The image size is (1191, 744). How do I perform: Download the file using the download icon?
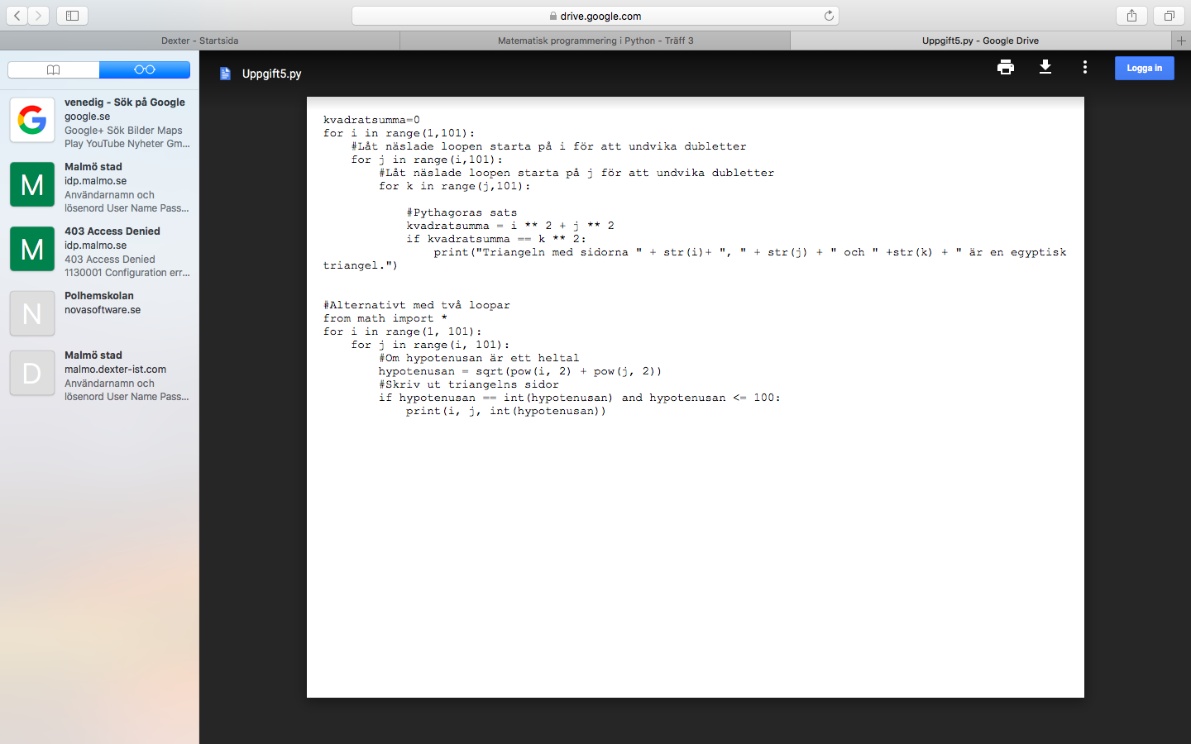click(1045, 68)
